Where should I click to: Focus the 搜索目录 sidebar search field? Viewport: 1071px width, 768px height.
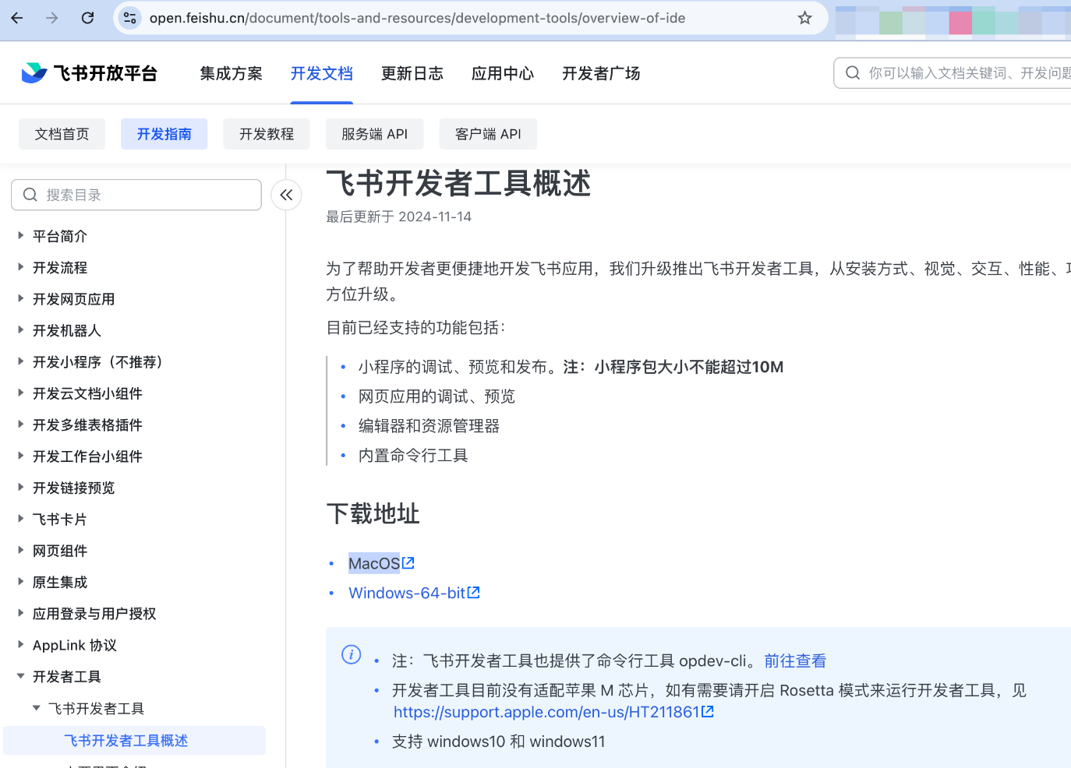(x=136, y=195)
